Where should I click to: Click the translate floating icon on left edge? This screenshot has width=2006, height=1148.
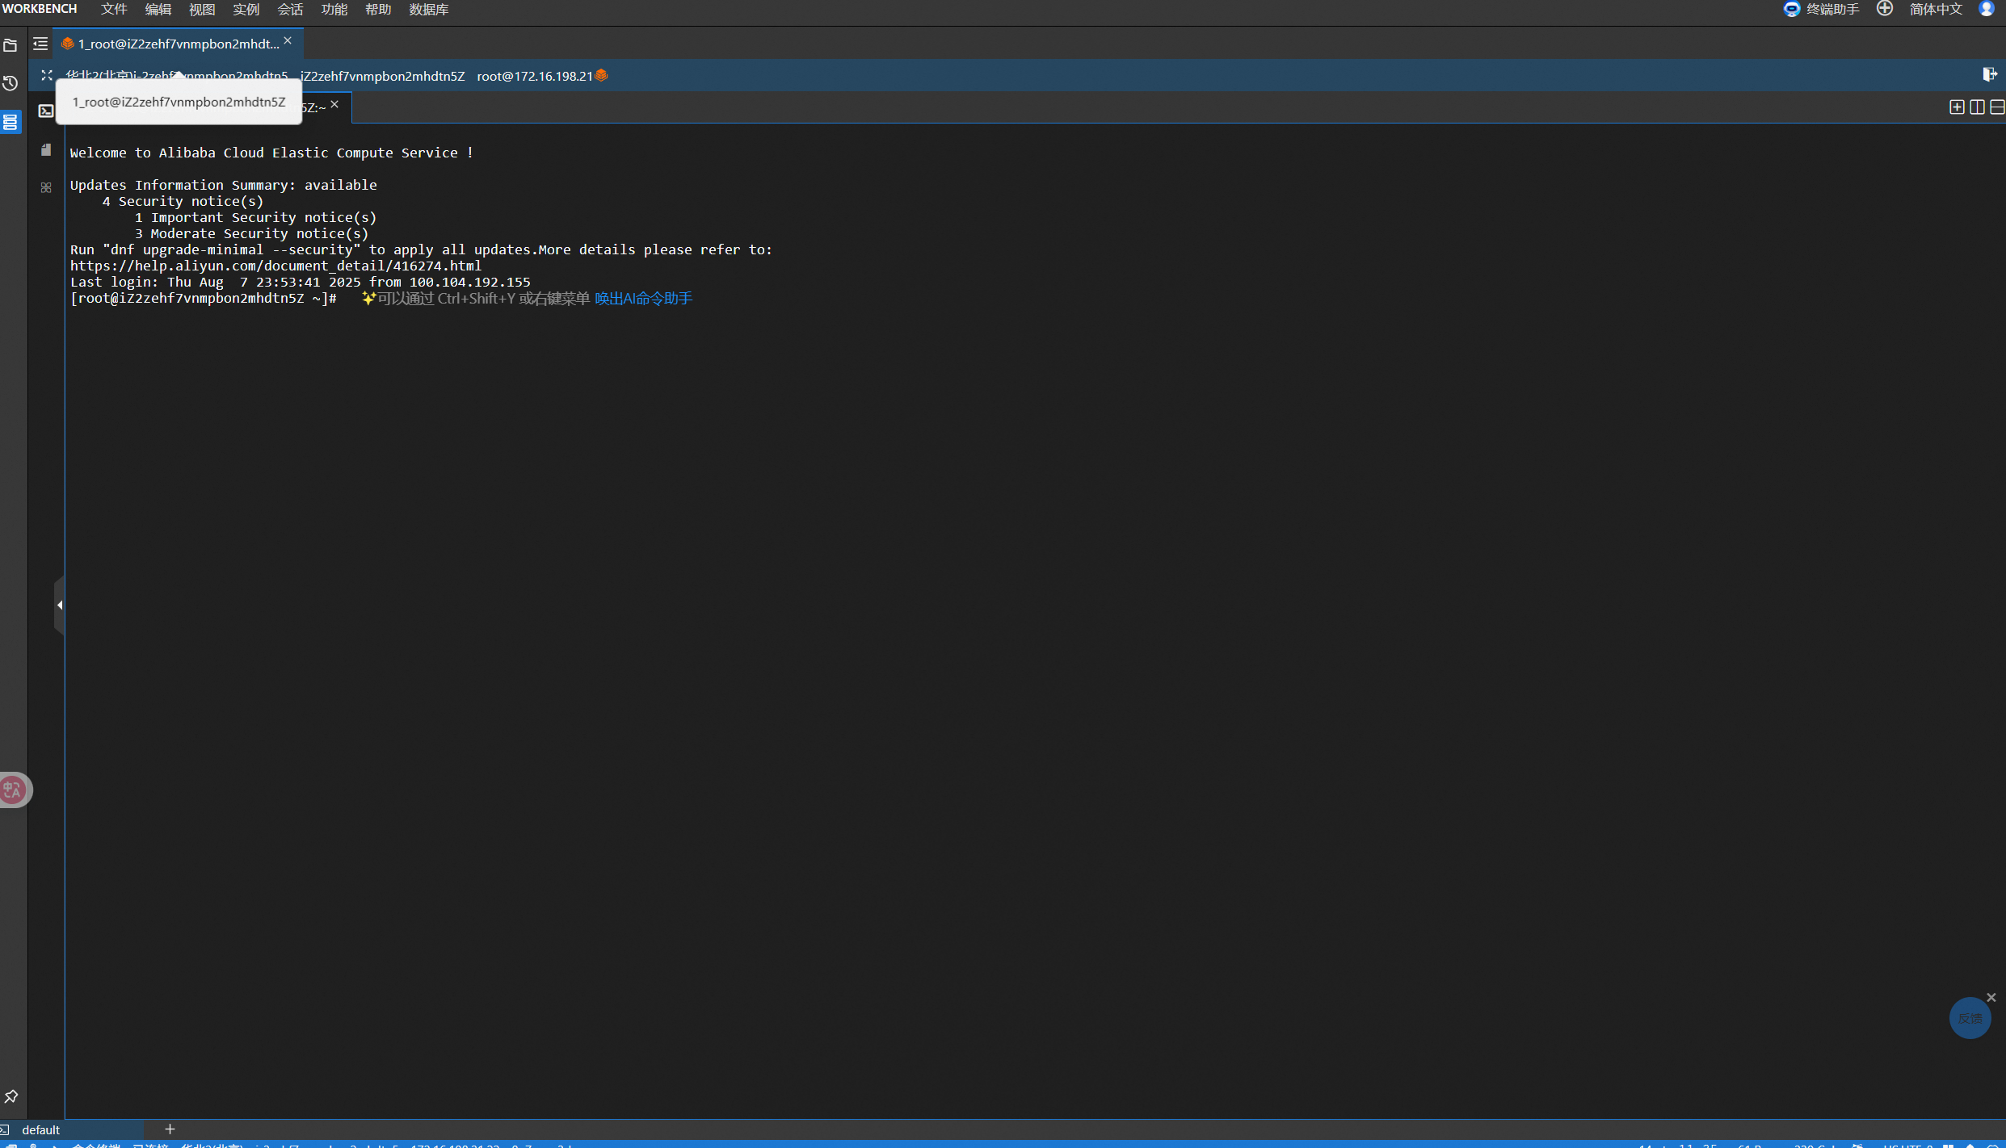click(x=13, y=790)
